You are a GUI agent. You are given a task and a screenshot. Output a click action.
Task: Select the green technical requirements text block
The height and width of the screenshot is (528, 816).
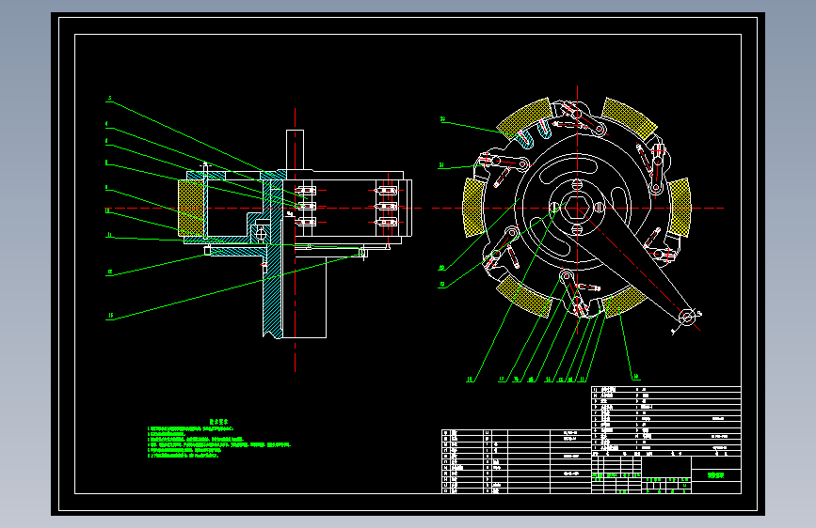tap(219, 439)
